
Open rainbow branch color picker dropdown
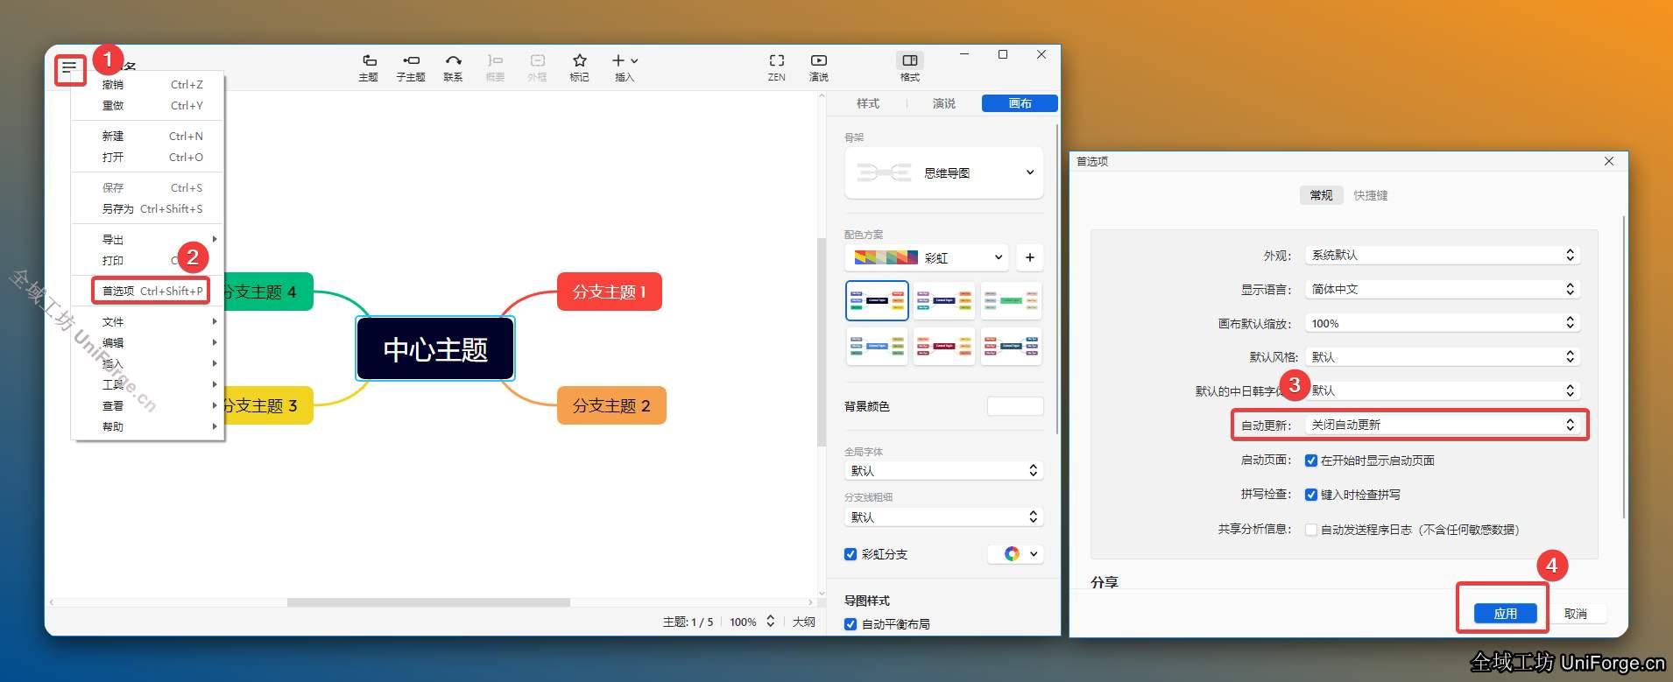tap(1016, 554)
